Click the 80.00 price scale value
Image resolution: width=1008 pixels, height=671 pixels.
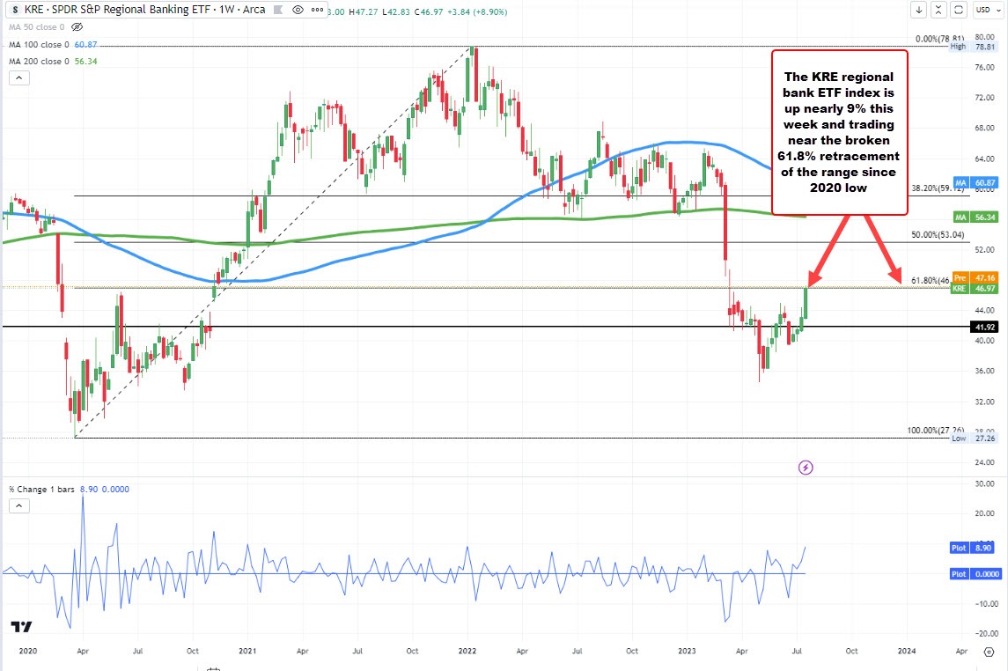(984, 37)
